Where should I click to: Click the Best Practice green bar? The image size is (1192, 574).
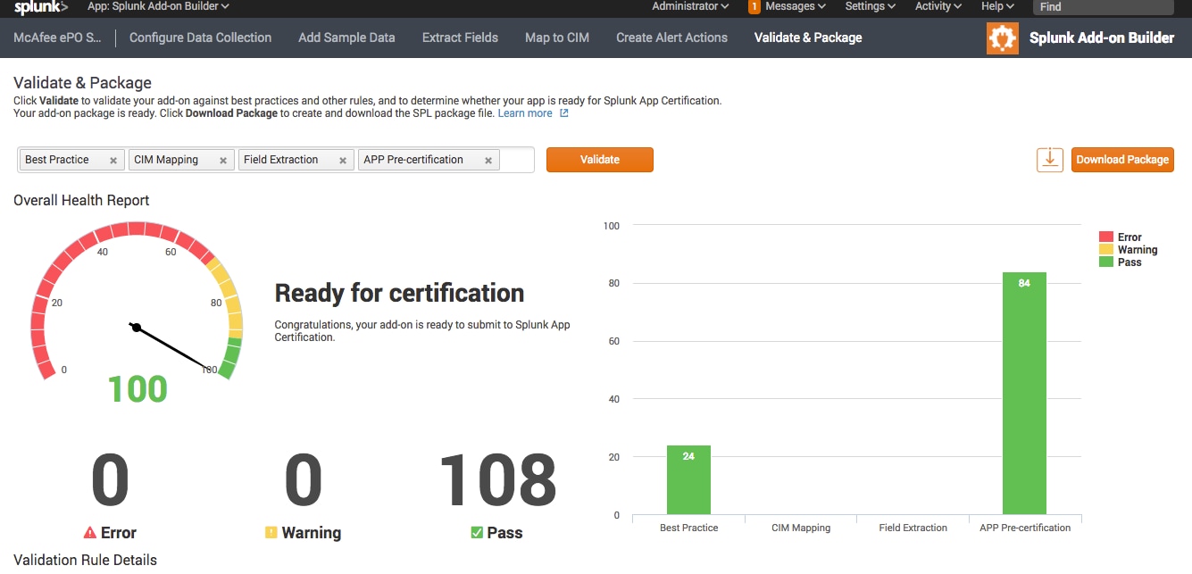coord(688,480)
